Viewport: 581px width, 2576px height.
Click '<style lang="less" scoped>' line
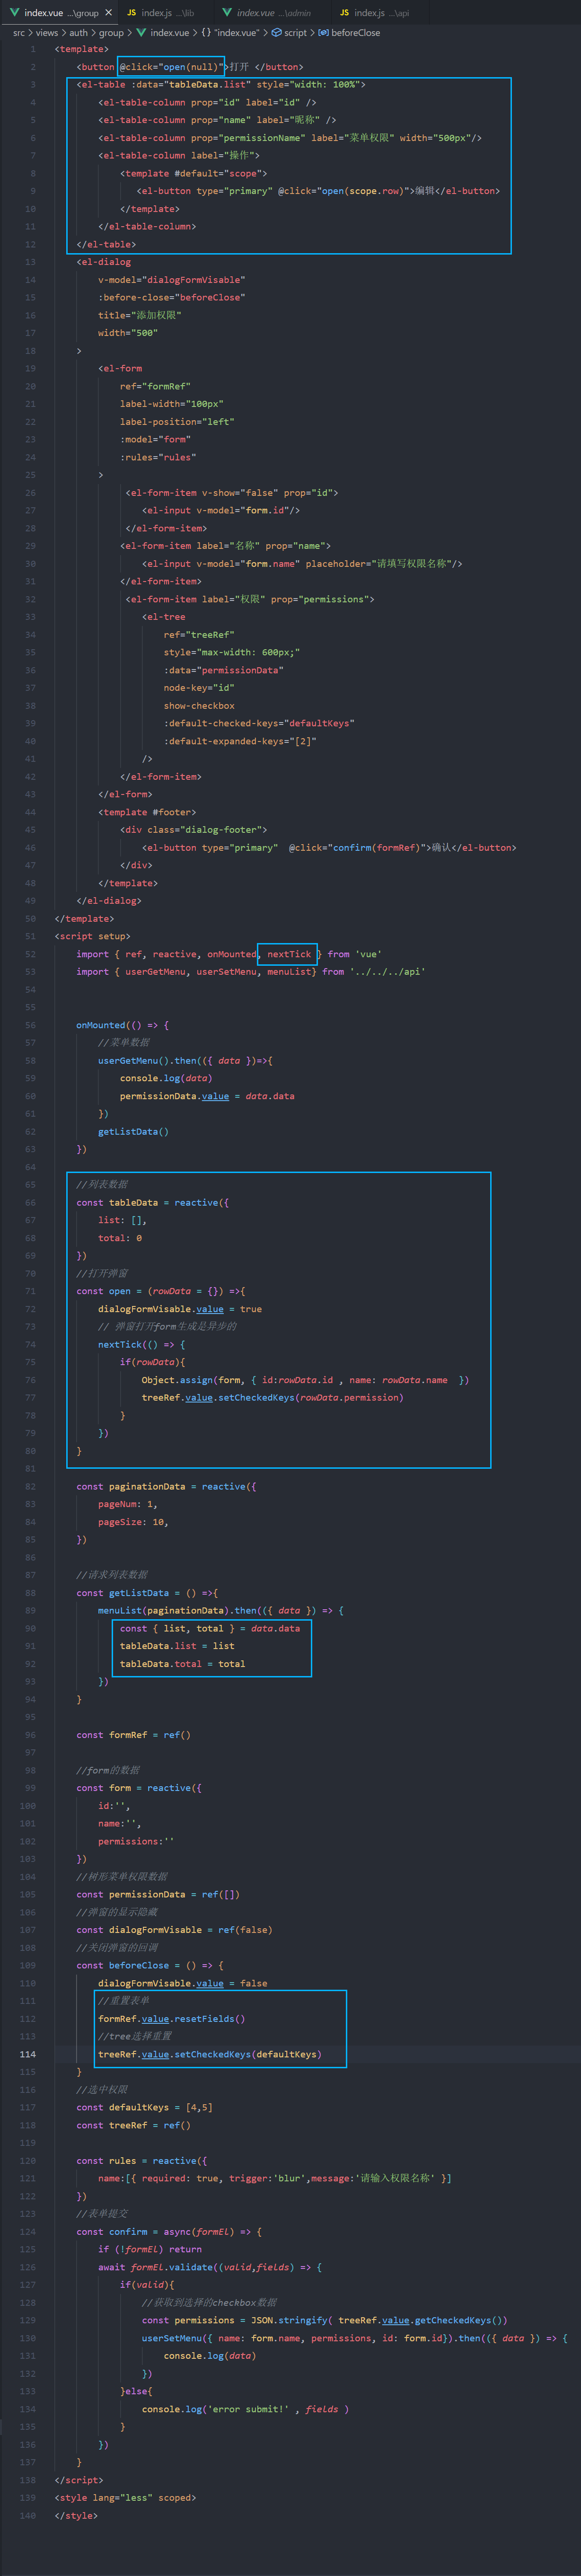pyautogui.click(x=125, y=2498)
